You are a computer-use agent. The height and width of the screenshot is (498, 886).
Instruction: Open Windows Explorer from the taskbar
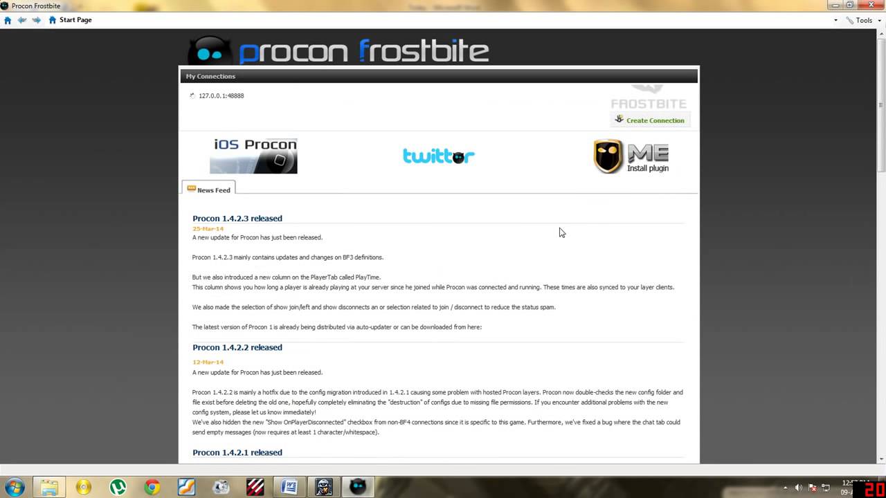(49, 488)
